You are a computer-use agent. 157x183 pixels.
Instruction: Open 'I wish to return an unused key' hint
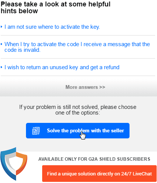point(62,67)
